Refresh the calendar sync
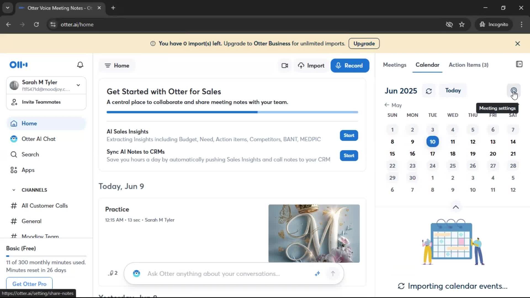This screenshot has height=298, width=530. click(429, 91)
